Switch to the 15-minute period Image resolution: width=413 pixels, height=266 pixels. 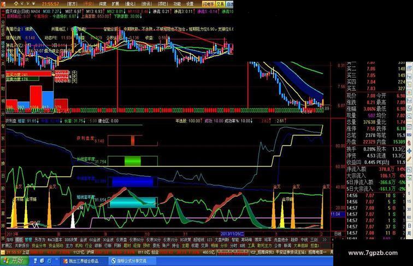click(x=409, y=201)
